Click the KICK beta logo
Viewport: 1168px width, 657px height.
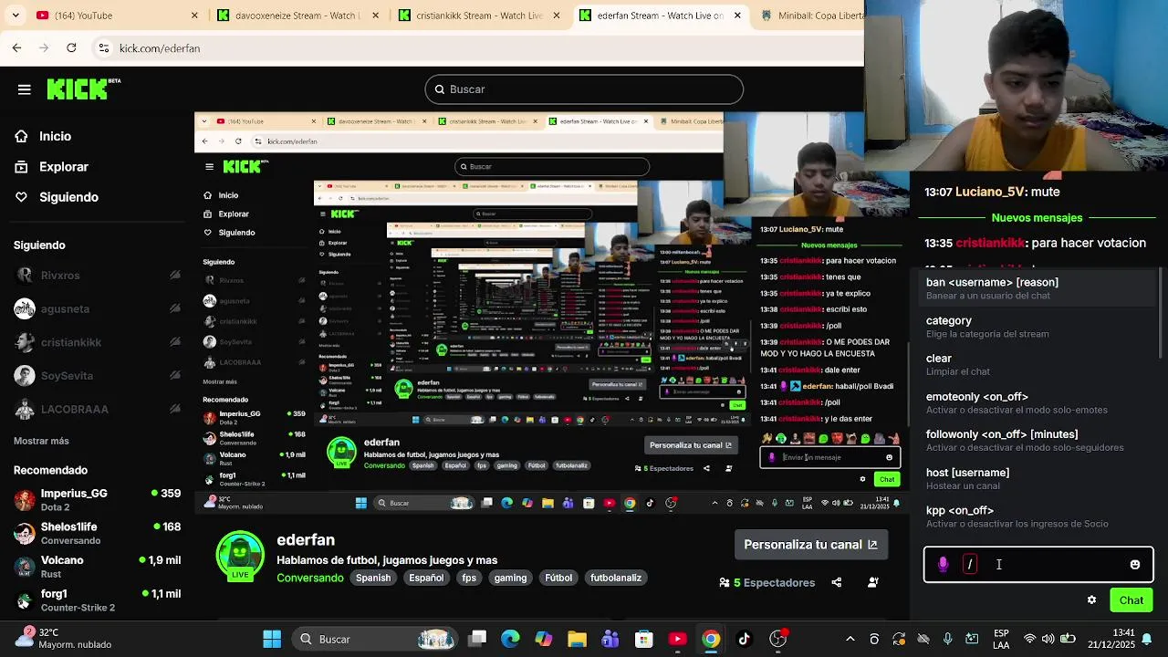click(84, 89)
